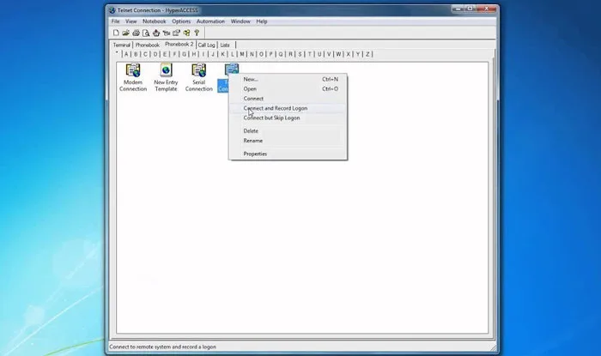
Task: Click the sixth toolbar icon, left of Properties
Action: pos(167,33)
